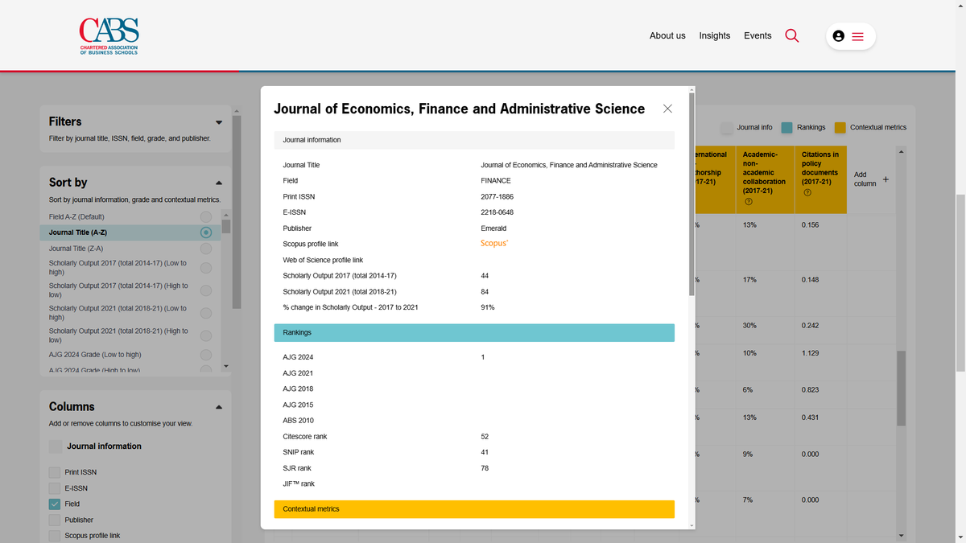Enable the E-ISSN column checkbox
This screenshot has height=543, width=966.
click(x=54, y=488)
